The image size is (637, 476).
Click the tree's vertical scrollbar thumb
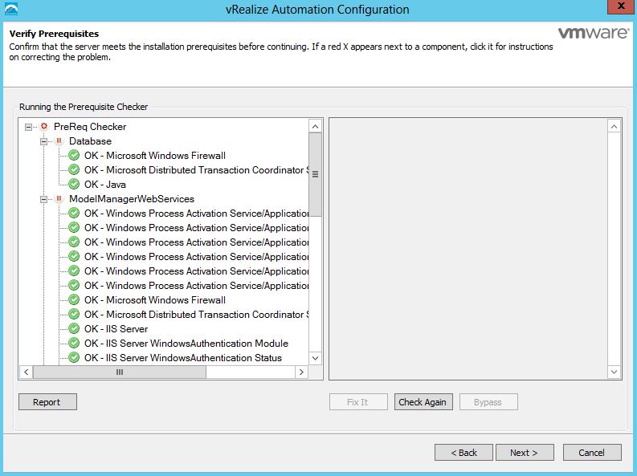[315, 174]
